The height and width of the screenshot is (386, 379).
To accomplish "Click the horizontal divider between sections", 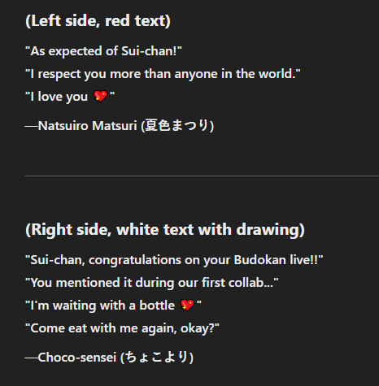I will (x=202, y=176).
